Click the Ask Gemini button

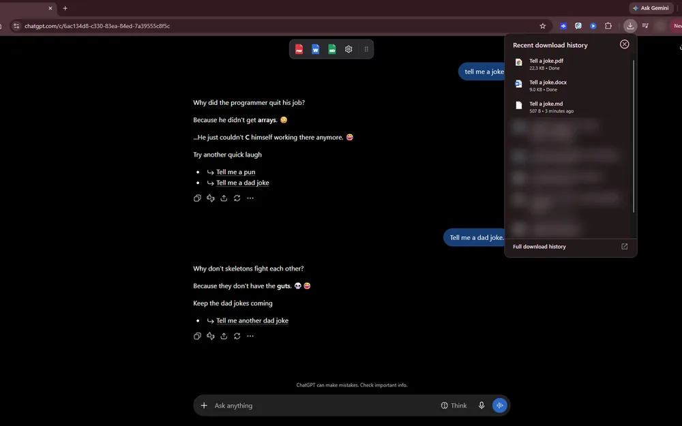(x=651, y=7)
